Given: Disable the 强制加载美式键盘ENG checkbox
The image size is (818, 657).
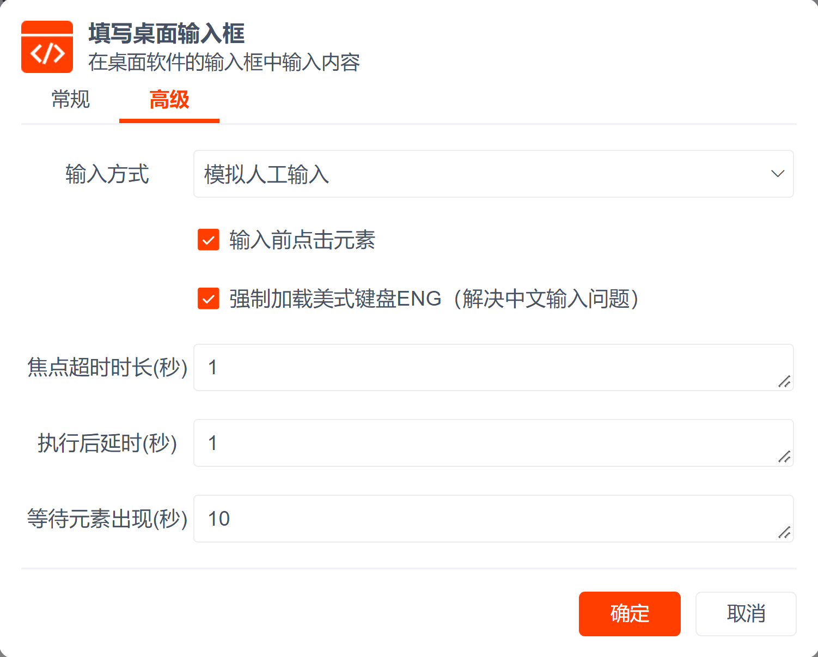Looking at the screenshot, I should [209, 299].
